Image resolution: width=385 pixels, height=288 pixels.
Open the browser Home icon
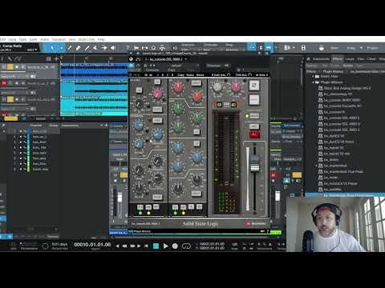tap(308, 59)
